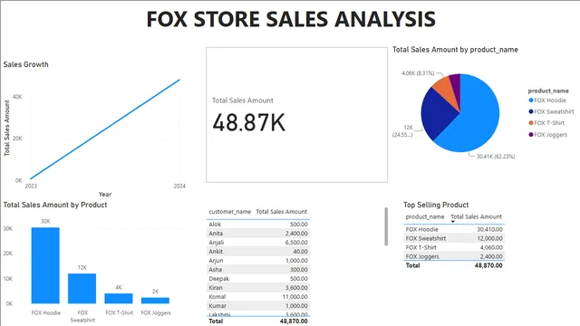Sort by customer_name column header
Viewport: 580px width, 326px height.
[229, 212]
